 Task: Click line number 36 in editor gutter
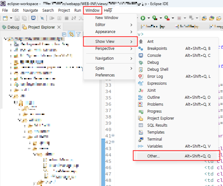pyautogui.click(x=108, y=104)
